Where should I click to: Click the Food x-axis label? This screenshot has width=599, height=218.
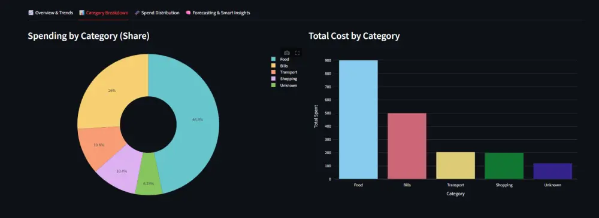coord(358,185)
